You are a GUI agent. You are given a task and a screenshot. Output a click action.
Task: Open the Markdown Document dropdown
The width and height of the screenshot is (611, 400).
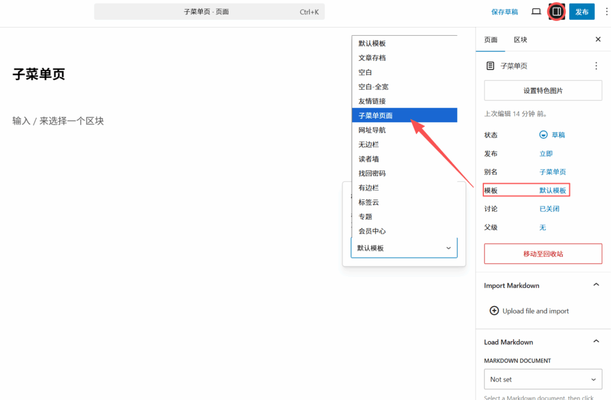pyautogui.click(x=542, y=379)
